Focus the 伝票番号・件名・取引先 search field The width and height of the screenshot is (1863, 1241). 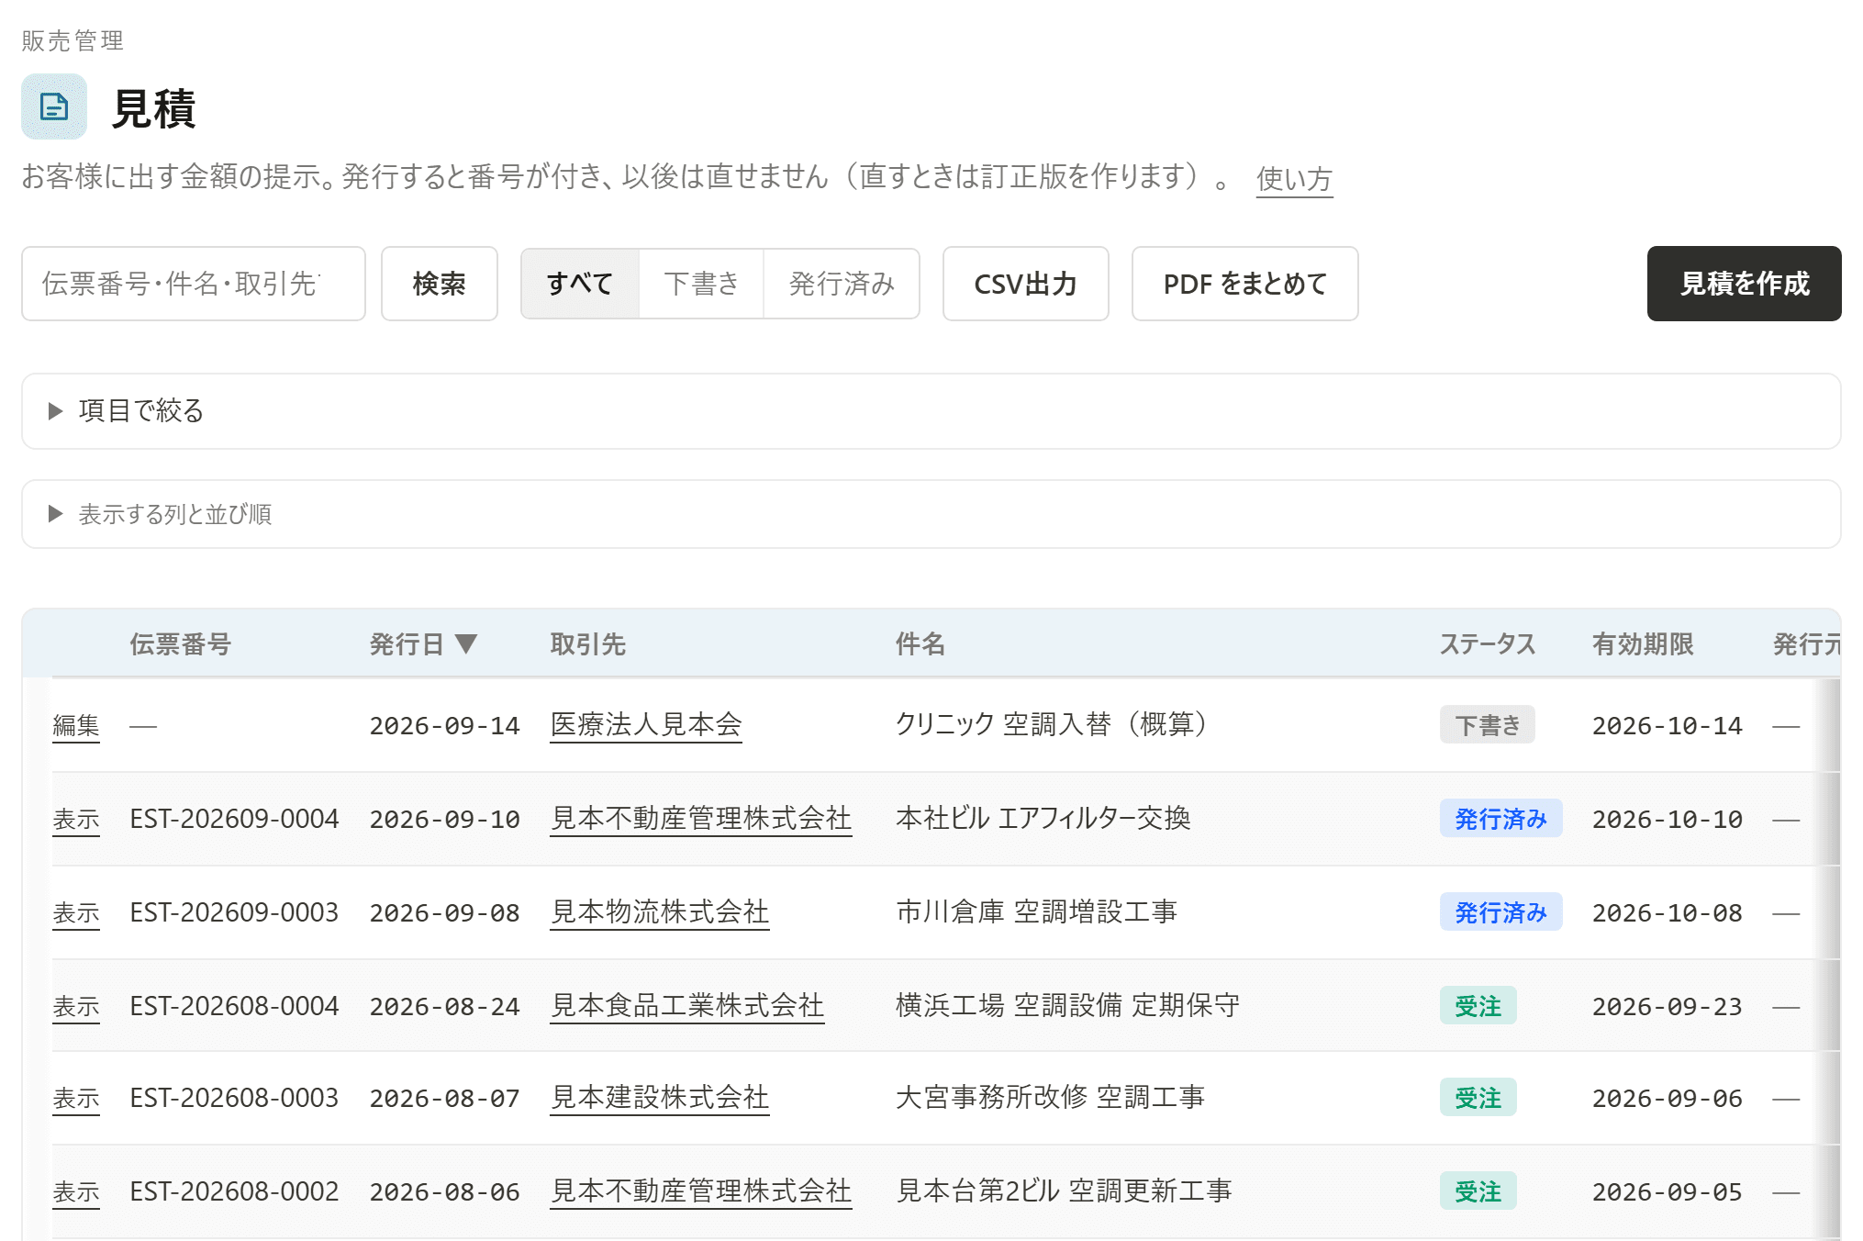pos(194,284)
